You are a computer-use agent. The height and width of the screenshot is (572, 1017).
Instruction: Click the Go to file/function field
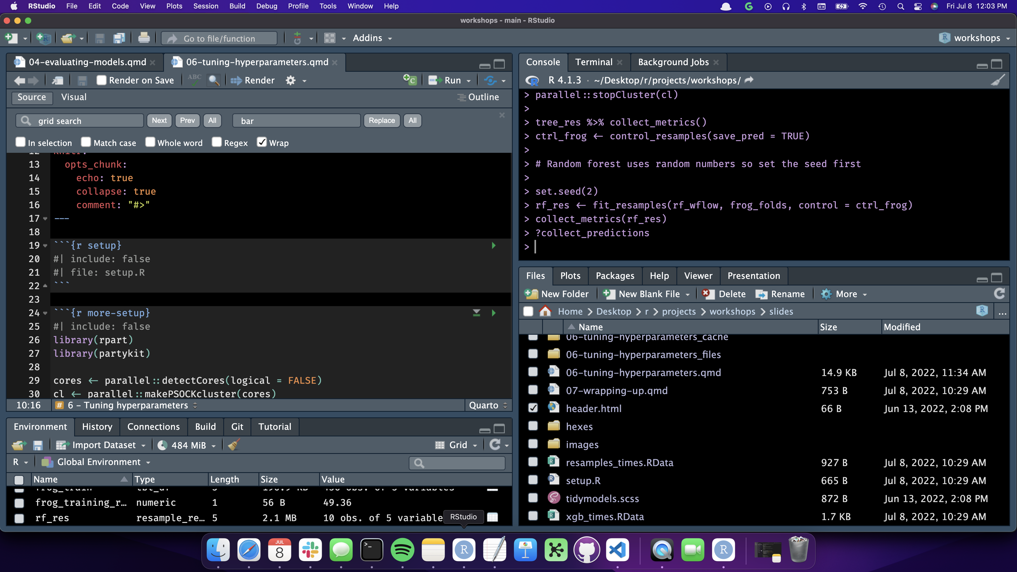(x=219, y=38)
